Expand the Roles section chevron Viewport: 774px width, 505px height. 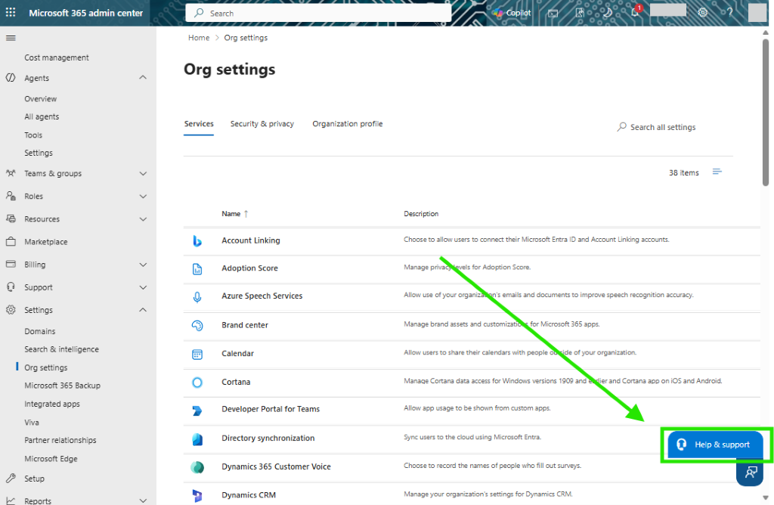143,197
